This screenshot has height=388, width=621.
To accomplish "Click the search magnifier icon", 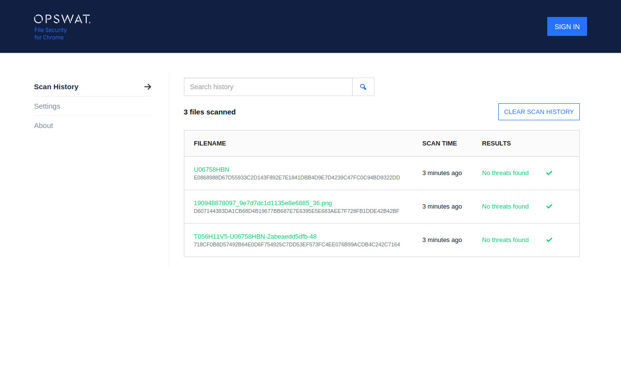I will pos(363,86).
